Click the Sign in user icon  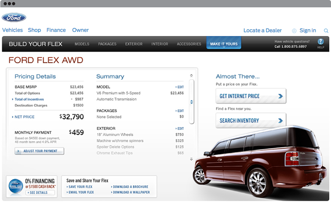pyautogui.click(x=294, y=31)
